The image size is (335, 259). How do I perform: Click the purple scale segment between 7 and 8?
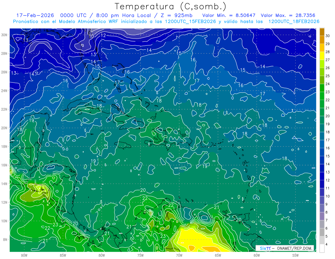point(322,216)
